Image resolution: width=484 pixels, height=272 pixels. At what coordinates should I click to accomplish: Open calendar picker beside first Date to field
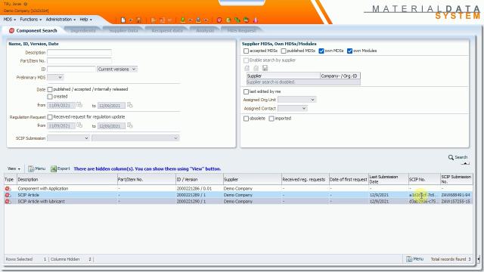tap(130, 105)
